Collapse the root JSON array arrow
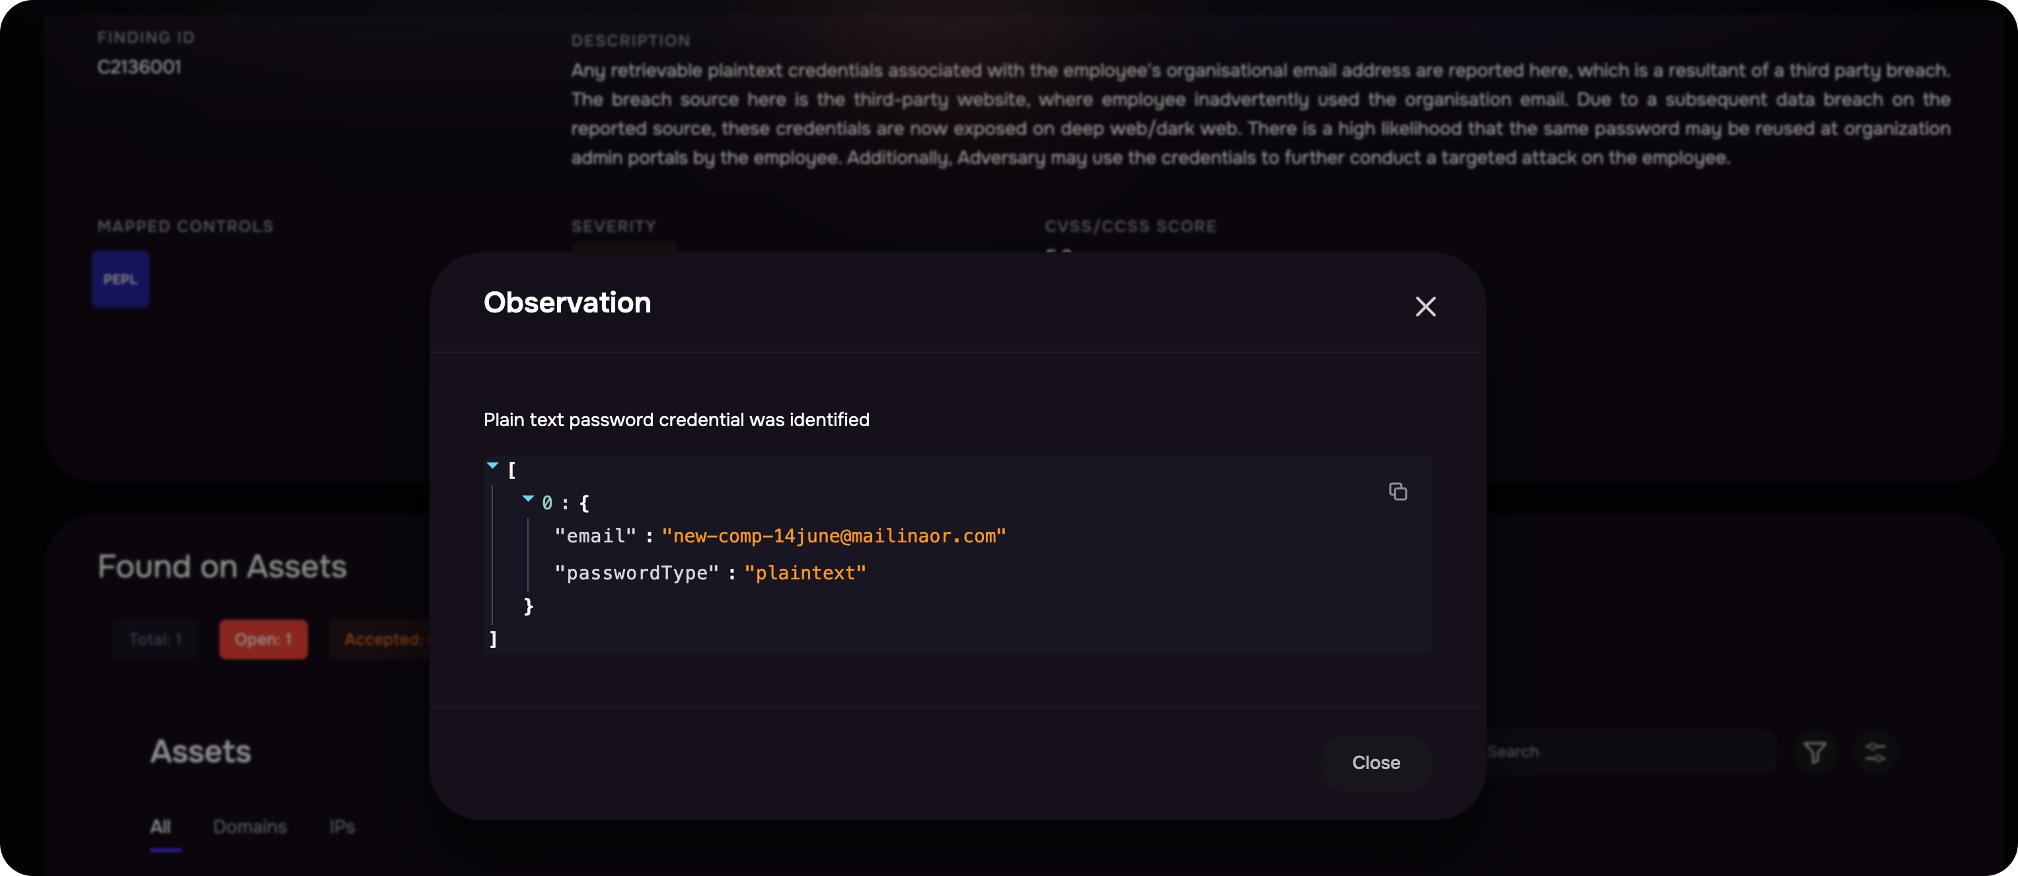Screen dimensions: 2018x876 pyautogui.click(x=493, y=466)
